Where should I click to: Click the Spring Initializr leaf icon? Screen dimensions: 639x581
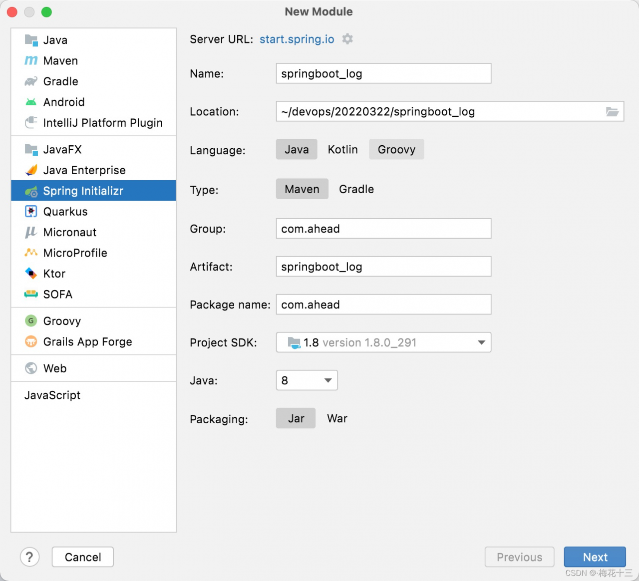pyautogui.click(x=31, y=191)
